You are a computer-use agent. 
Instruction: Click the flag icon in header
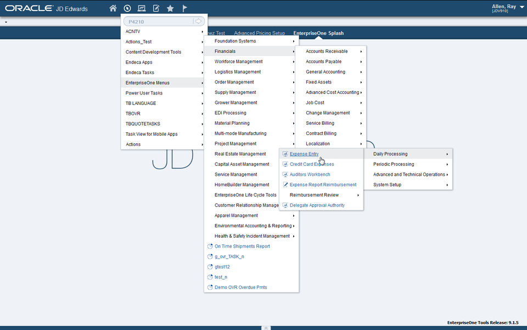[184, 8]
